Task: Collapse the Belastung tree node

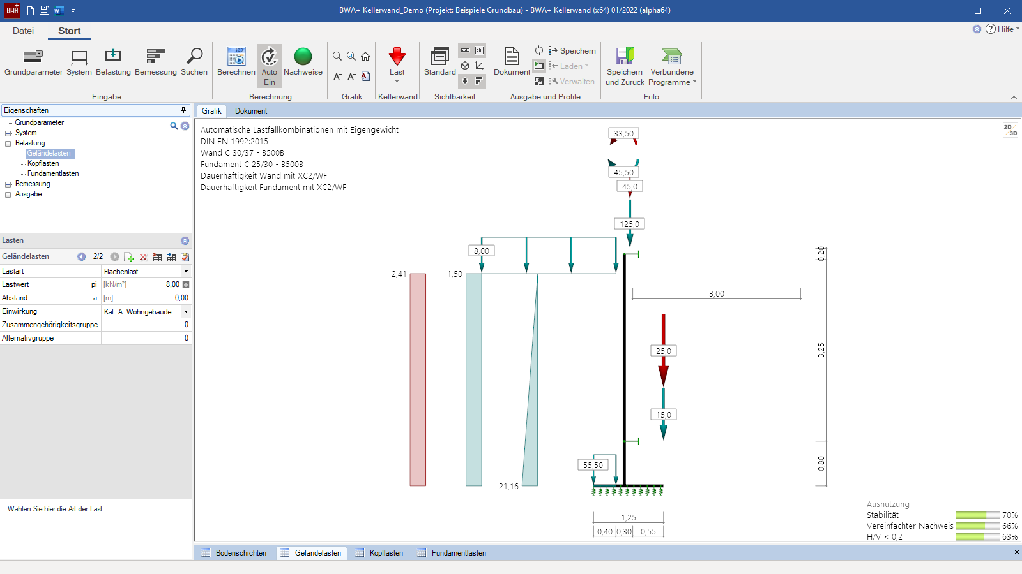Action: [8, 143]
